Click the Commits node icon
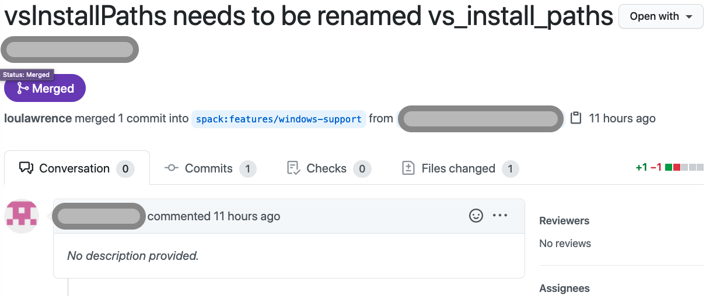720x296 pixels. click(172, 168)
